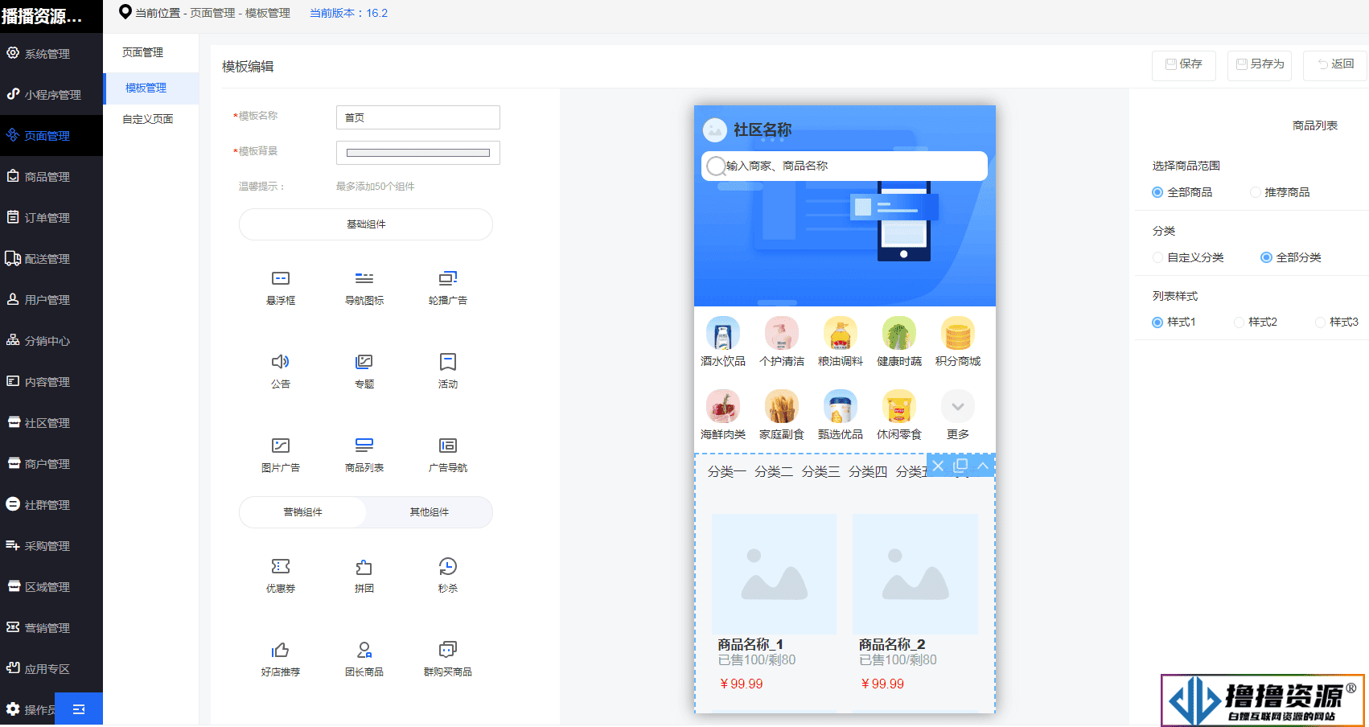
Task: Add the 拼团 group-buy component
Action: pyautogui.click(x=364, y=576)
